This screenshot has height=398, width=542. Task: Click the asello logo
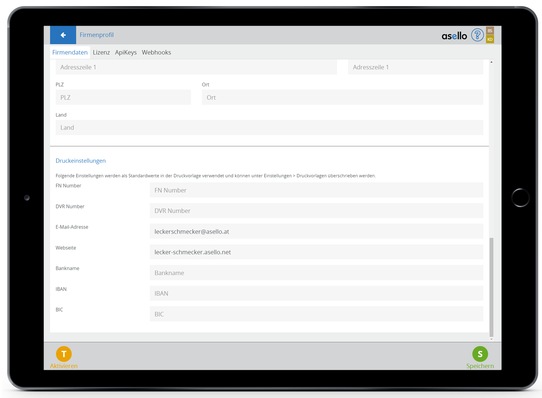pos(454,36)
